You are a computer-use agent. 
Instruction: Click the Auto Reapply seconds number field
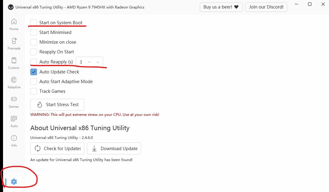[x=81, y=62]
